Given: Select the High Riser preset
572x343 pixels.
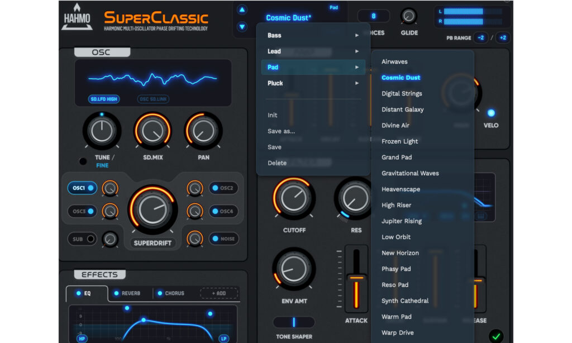Looking at the screenshot, I should coord(396,206).
